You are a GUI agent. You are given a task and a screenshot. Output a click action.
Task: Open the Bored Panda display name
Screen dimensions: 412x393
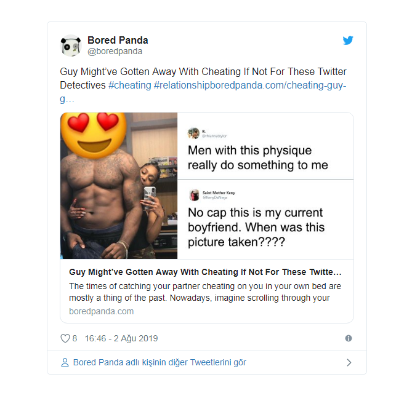coord(118,40)
